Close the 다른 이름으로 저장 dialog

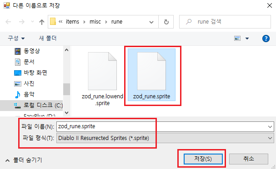point(269,5)
